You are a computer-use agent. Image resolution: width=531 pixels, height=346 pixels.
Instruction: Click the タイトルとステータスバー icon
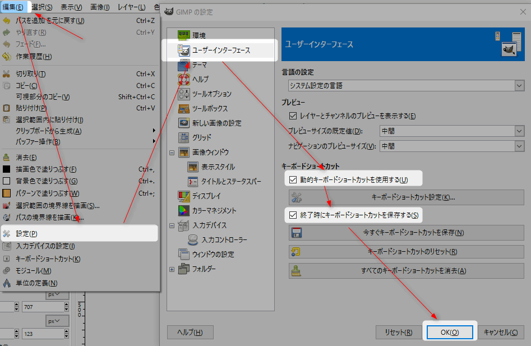pos(193,182)
